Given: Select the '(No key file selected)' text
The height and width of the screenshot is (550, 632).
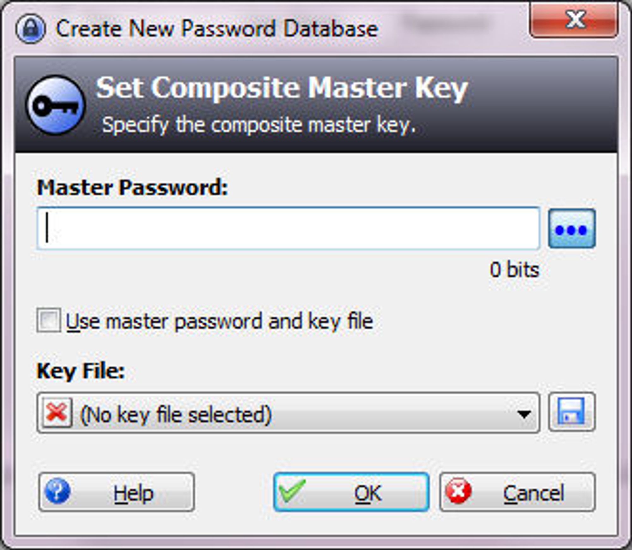Looking at the screenshot, I should 176,414.
